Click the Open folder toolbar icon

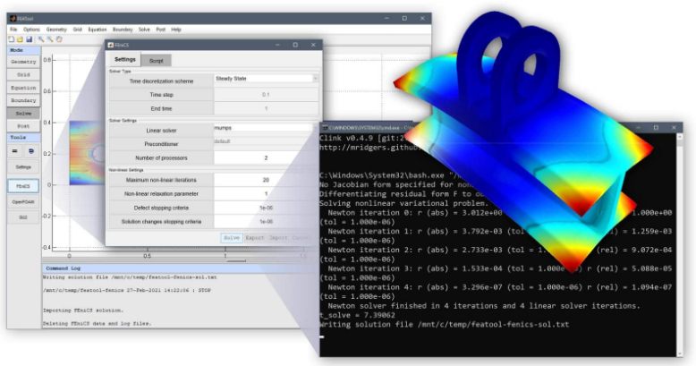19,39
